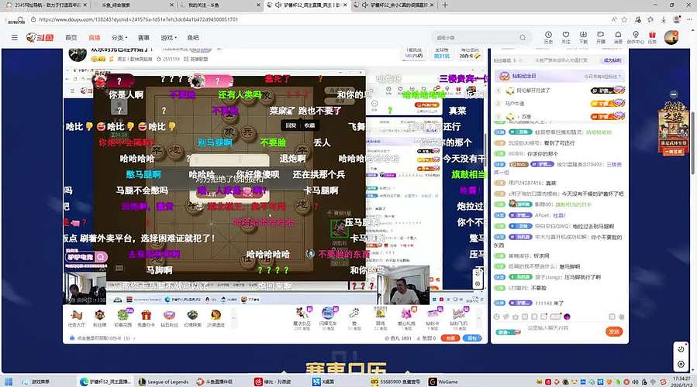Open the Windows Start button
The image size is (697, 387).
click(9, 382)
